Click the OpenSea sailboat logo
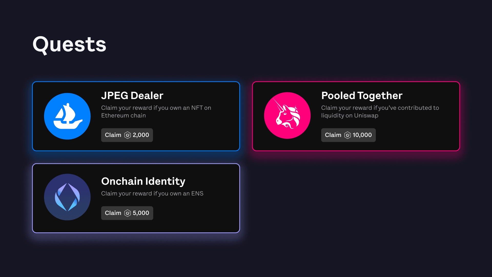 click(67, 116)
